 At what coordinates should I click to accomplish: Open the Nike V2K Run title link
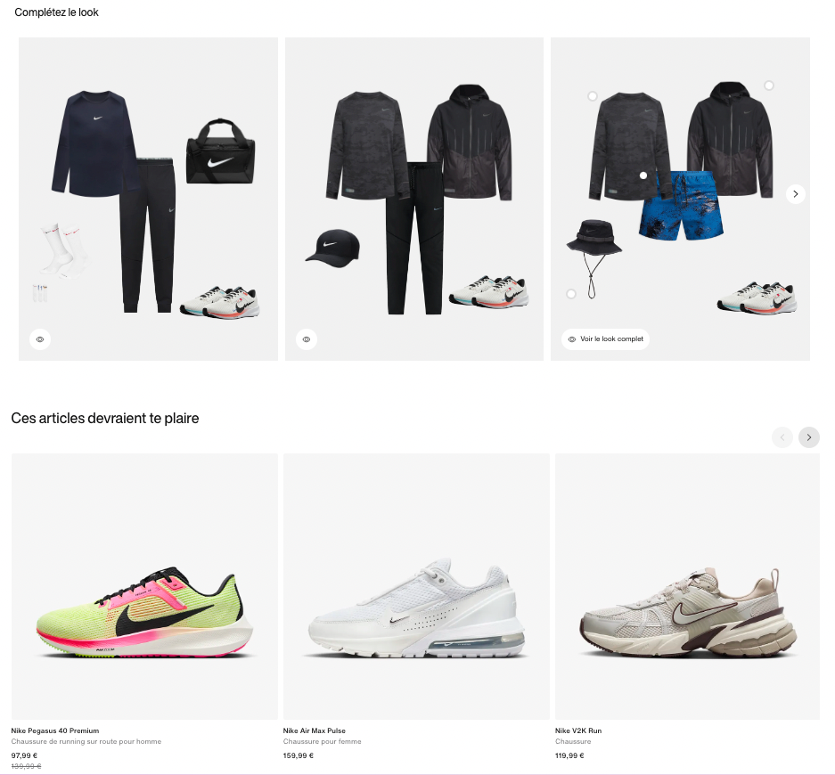click(578, 730)
